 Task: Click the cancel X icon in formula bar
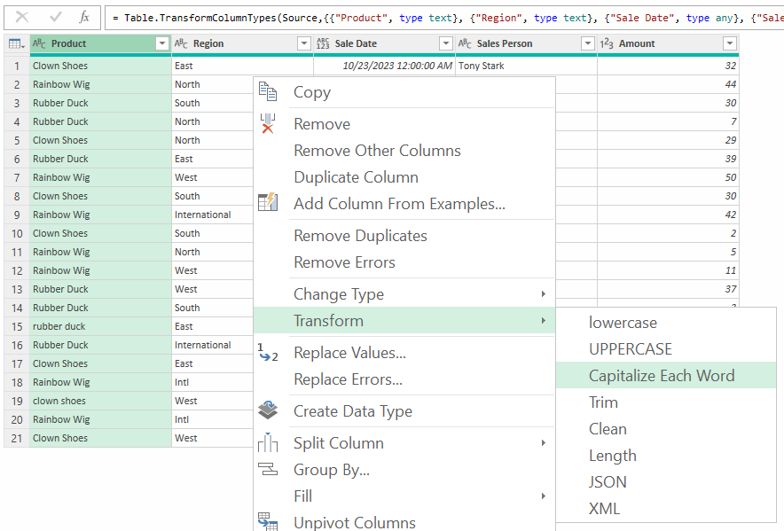(23, 17)
